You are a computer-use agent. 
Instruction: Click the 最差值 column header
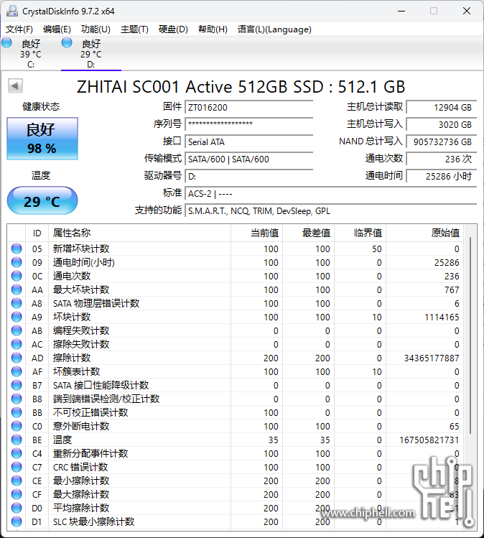(309, 233)
